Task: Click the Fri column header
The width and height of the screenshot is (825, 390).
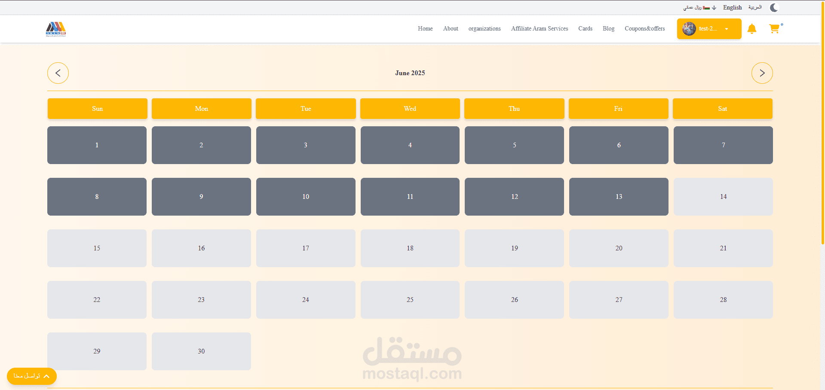Action: [619, 109]
